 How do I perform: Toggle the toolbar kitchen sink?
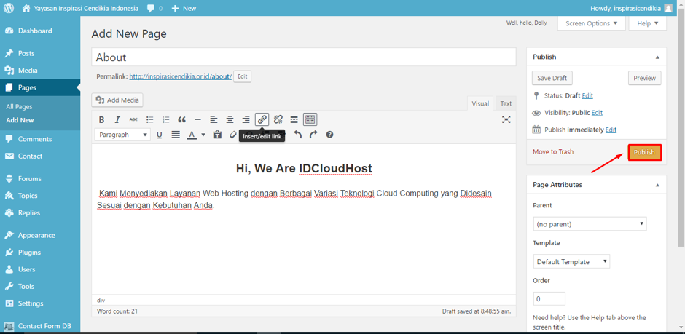pos(310,119)
